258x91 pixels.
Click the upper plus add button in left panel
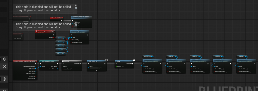pos(4,66)
